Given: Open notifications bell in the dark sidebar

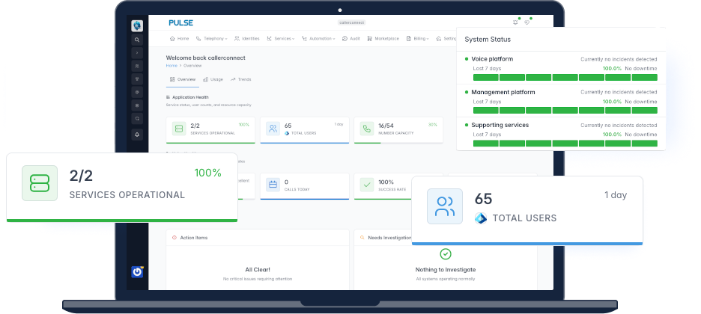Looking at the screenshot, I should (137, 135).
